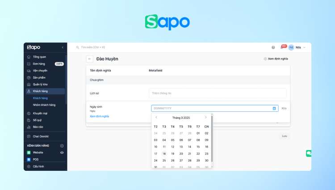Click the calendar icon in date field

[274, 108]
